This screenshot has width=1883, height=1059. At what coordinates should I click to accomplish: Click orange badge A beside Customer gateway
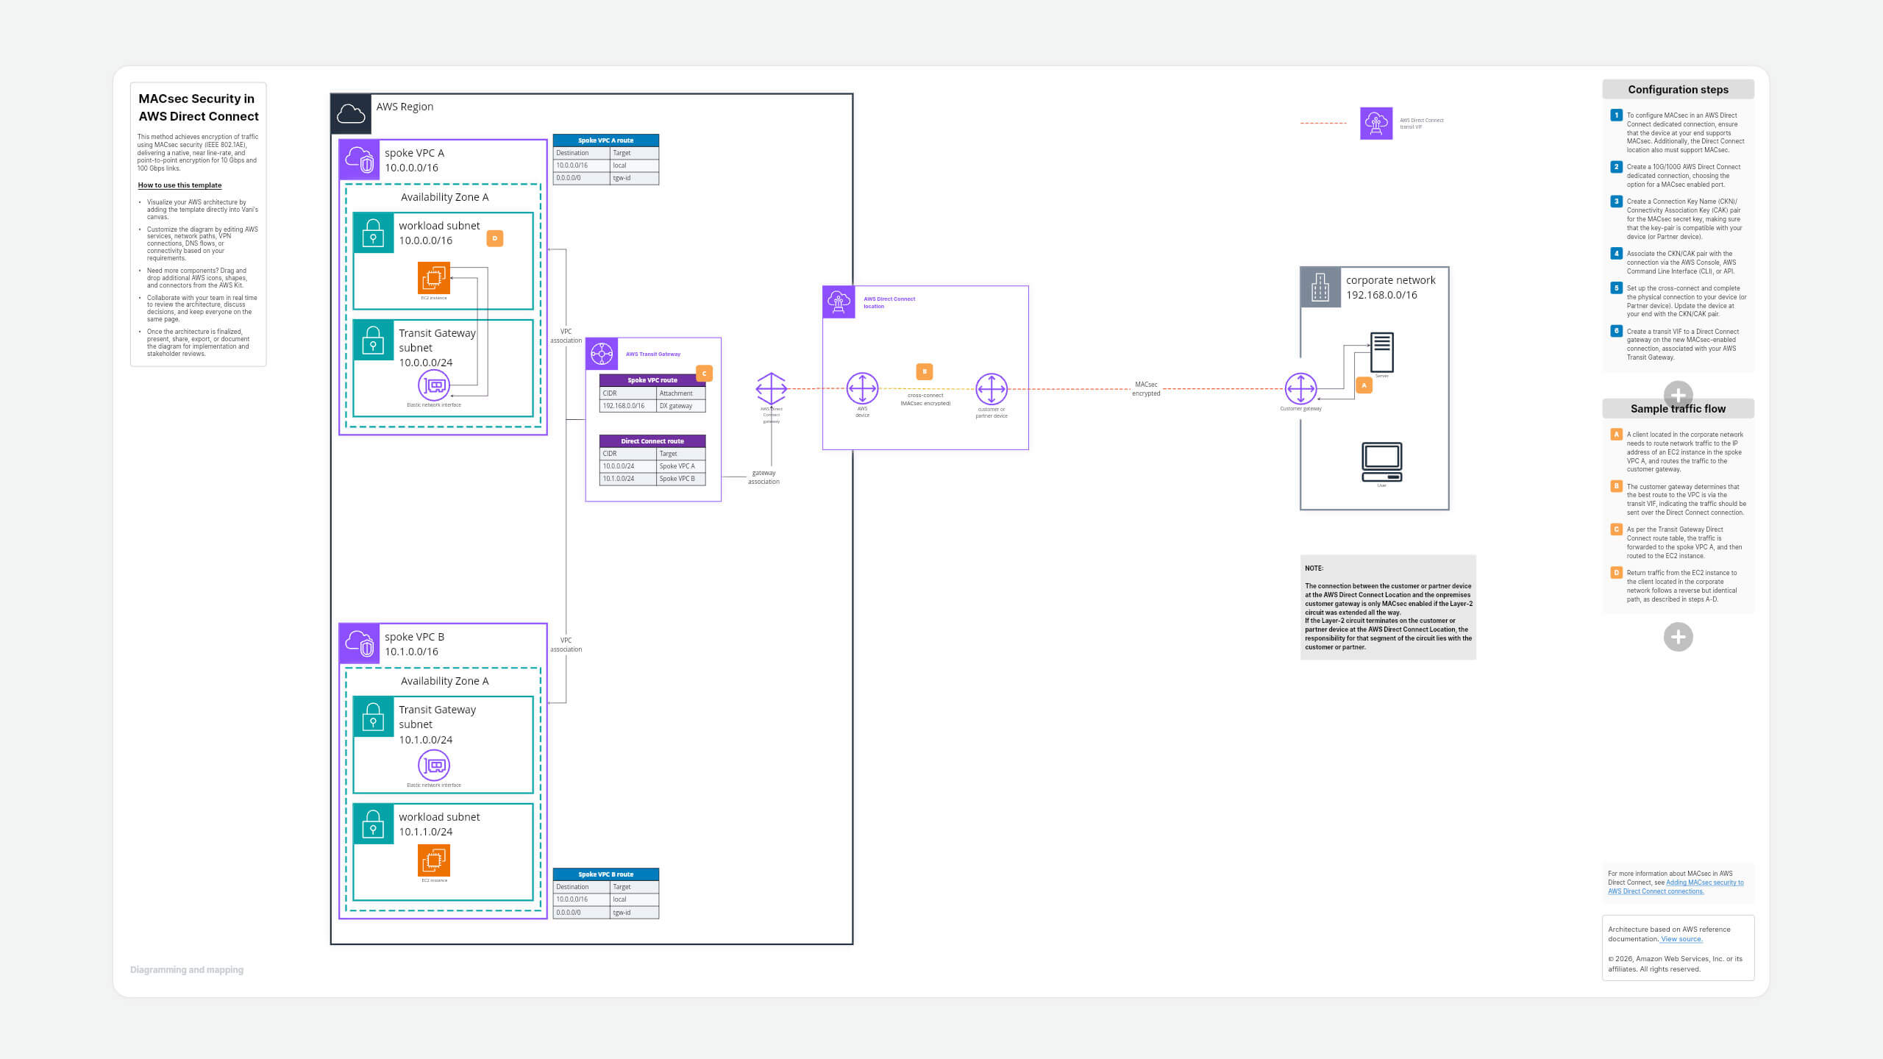coord(1364,385)
